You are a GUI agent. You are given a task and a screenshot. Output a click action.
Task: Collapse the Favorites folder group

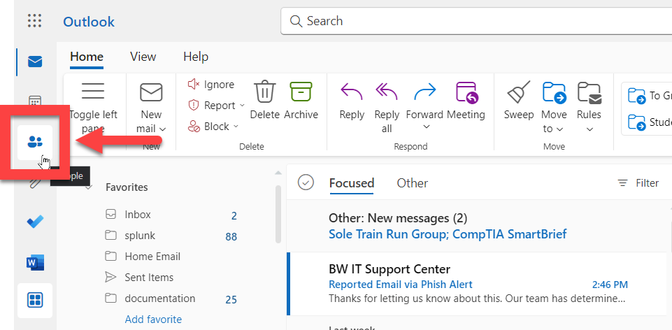pos(89,187)
